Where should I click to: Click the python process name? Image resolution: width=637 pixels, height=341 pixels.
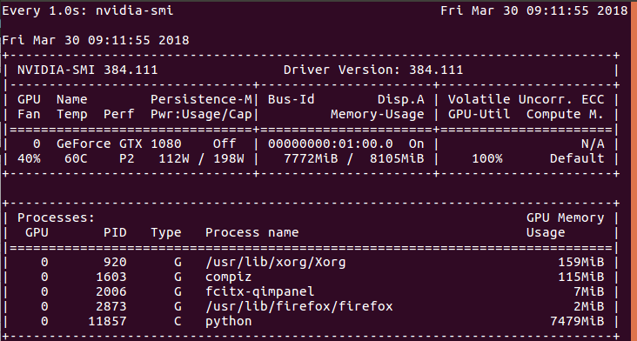tap(228, 322)
